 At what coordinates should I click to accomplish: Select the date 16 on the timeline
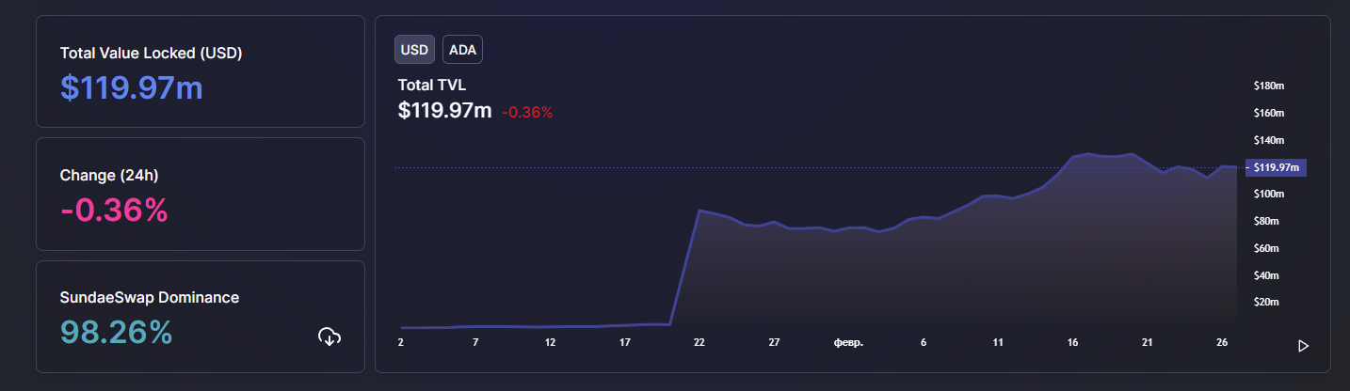[1072, 343]
